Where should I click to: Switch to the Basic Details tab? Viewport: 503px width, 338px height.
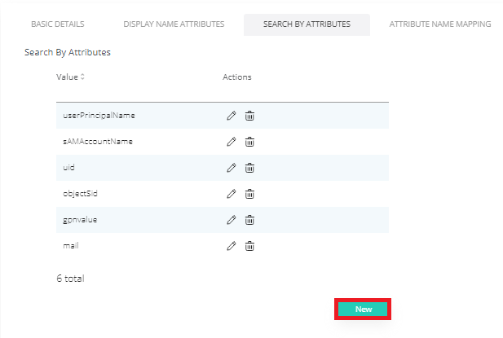pos(57,24)
